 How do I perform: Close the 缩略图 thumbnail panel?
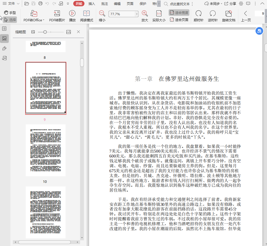point(78,32)
